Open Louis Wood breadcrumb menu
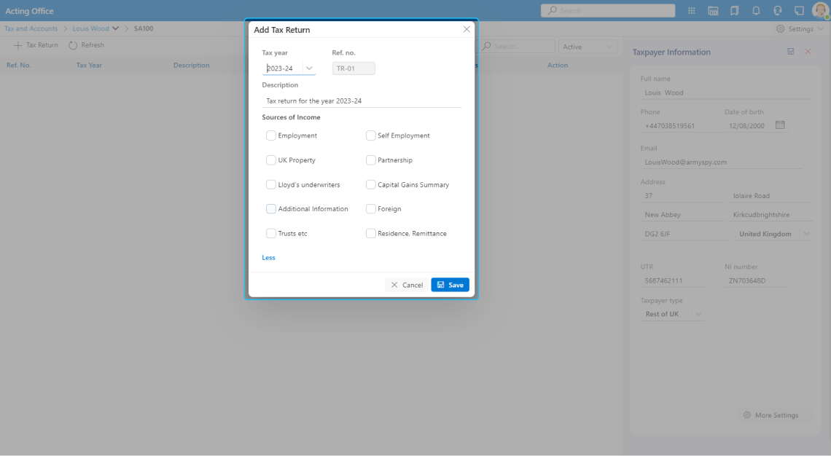Image resolution: width=831 pixels, height=456 pixels. click(x=95, y=28)
